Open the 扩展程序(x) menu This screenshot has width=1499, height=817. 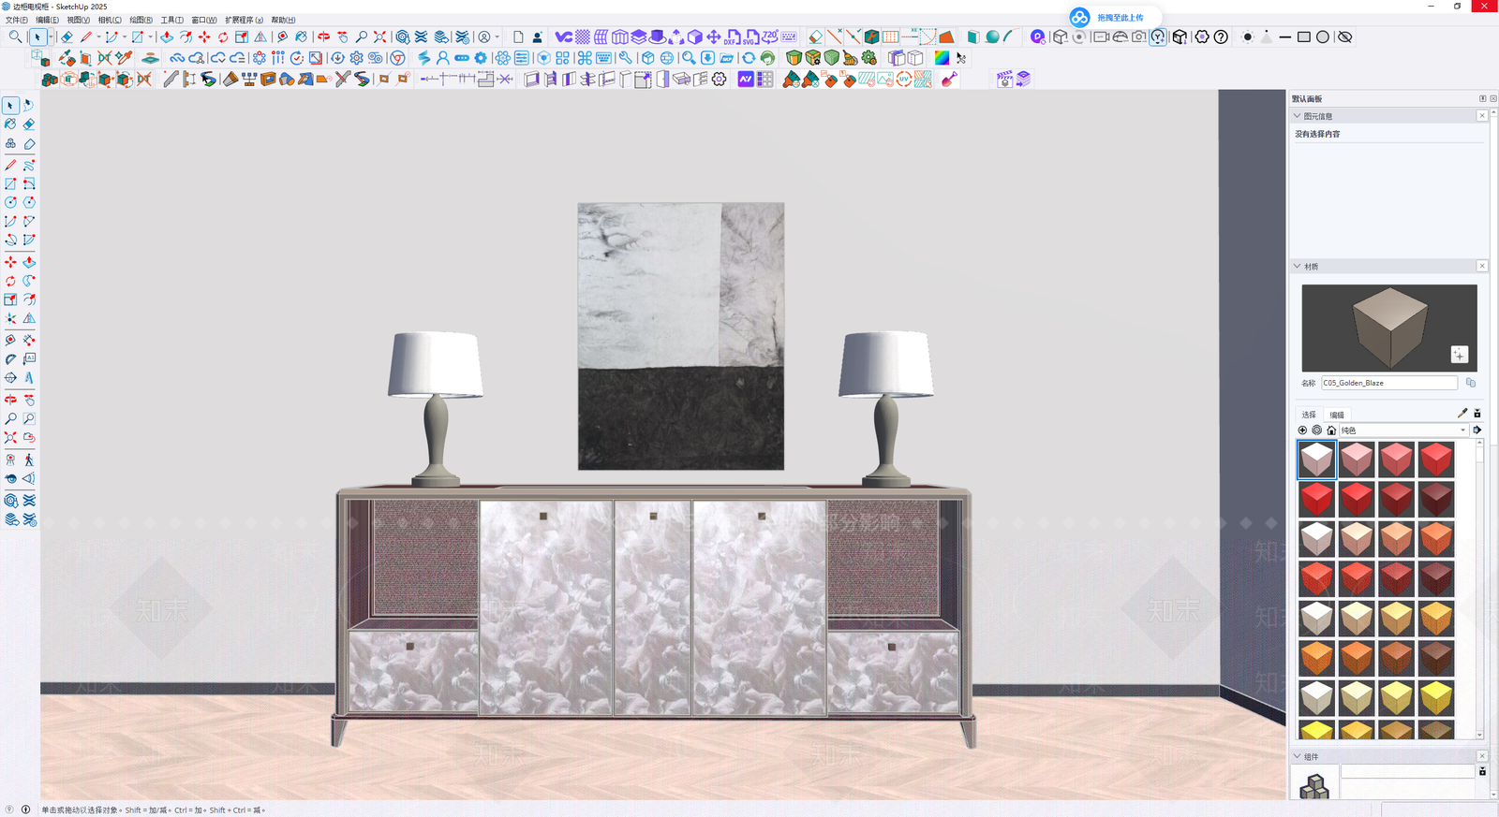click(x=244, y=20)
